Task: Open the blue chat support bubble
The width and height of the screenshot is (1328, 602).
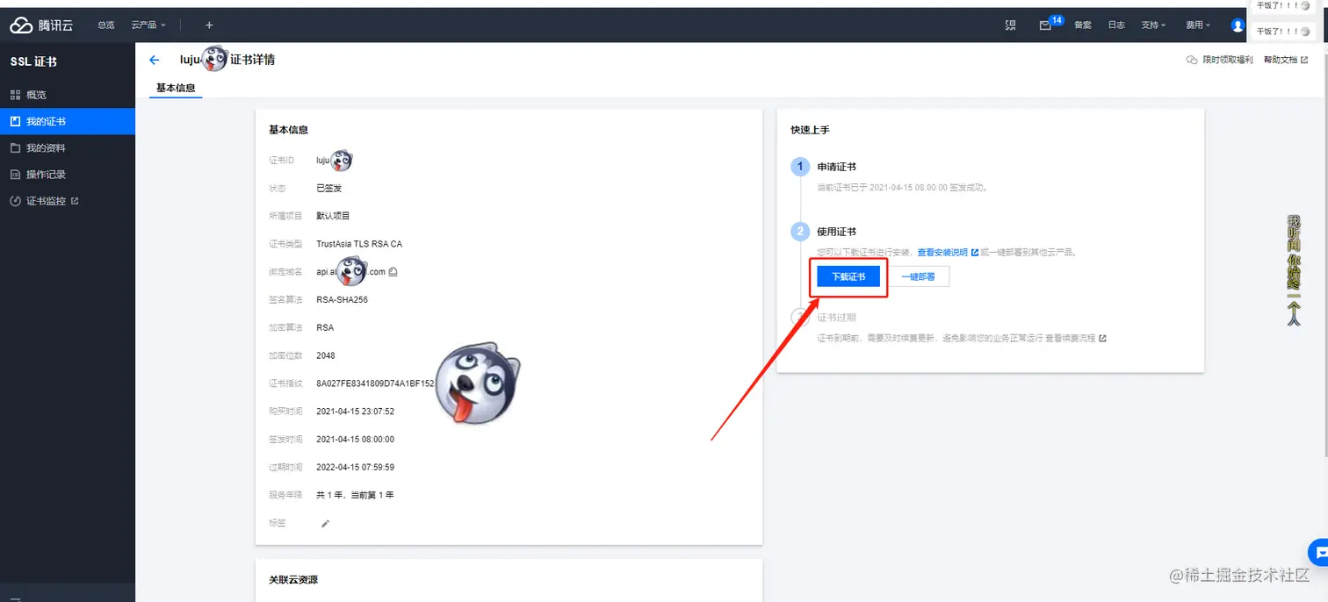Action: (x=1320, y=552)
